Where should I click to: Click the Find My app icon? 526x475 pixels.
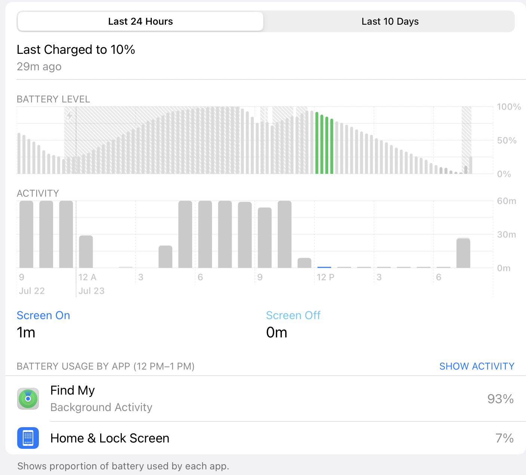point(28,399)
